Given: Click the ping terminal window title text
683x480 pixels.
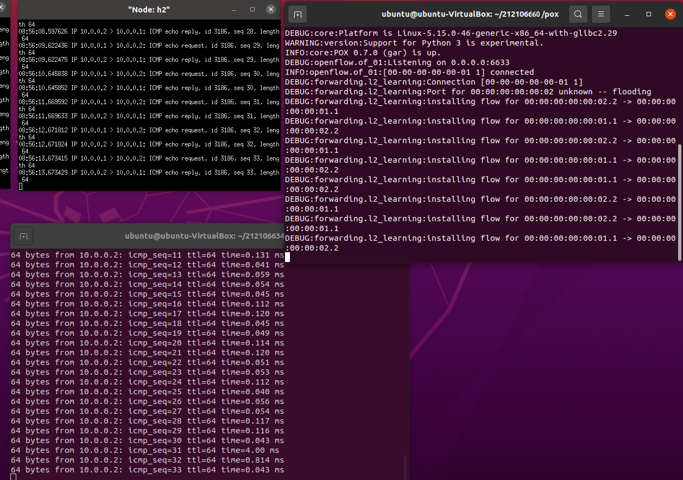Looking at the screenshot, I should tap(204, 236).
